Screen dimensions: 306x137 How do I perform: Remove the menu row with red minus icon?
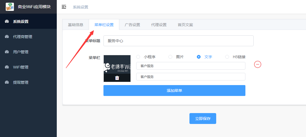pyautogui.click(x=258, y=64)
